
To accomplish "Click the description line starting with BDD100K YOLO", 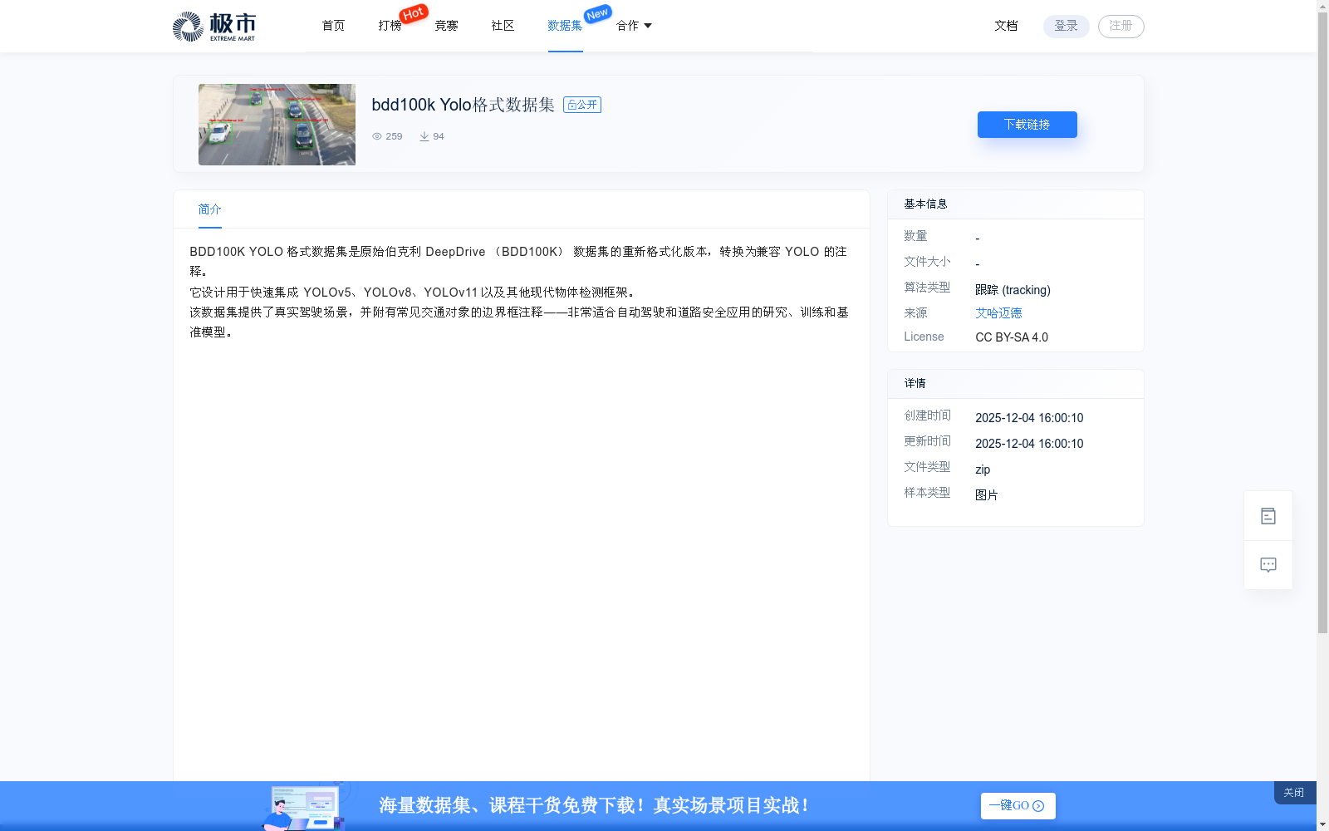I will point(518,261).
